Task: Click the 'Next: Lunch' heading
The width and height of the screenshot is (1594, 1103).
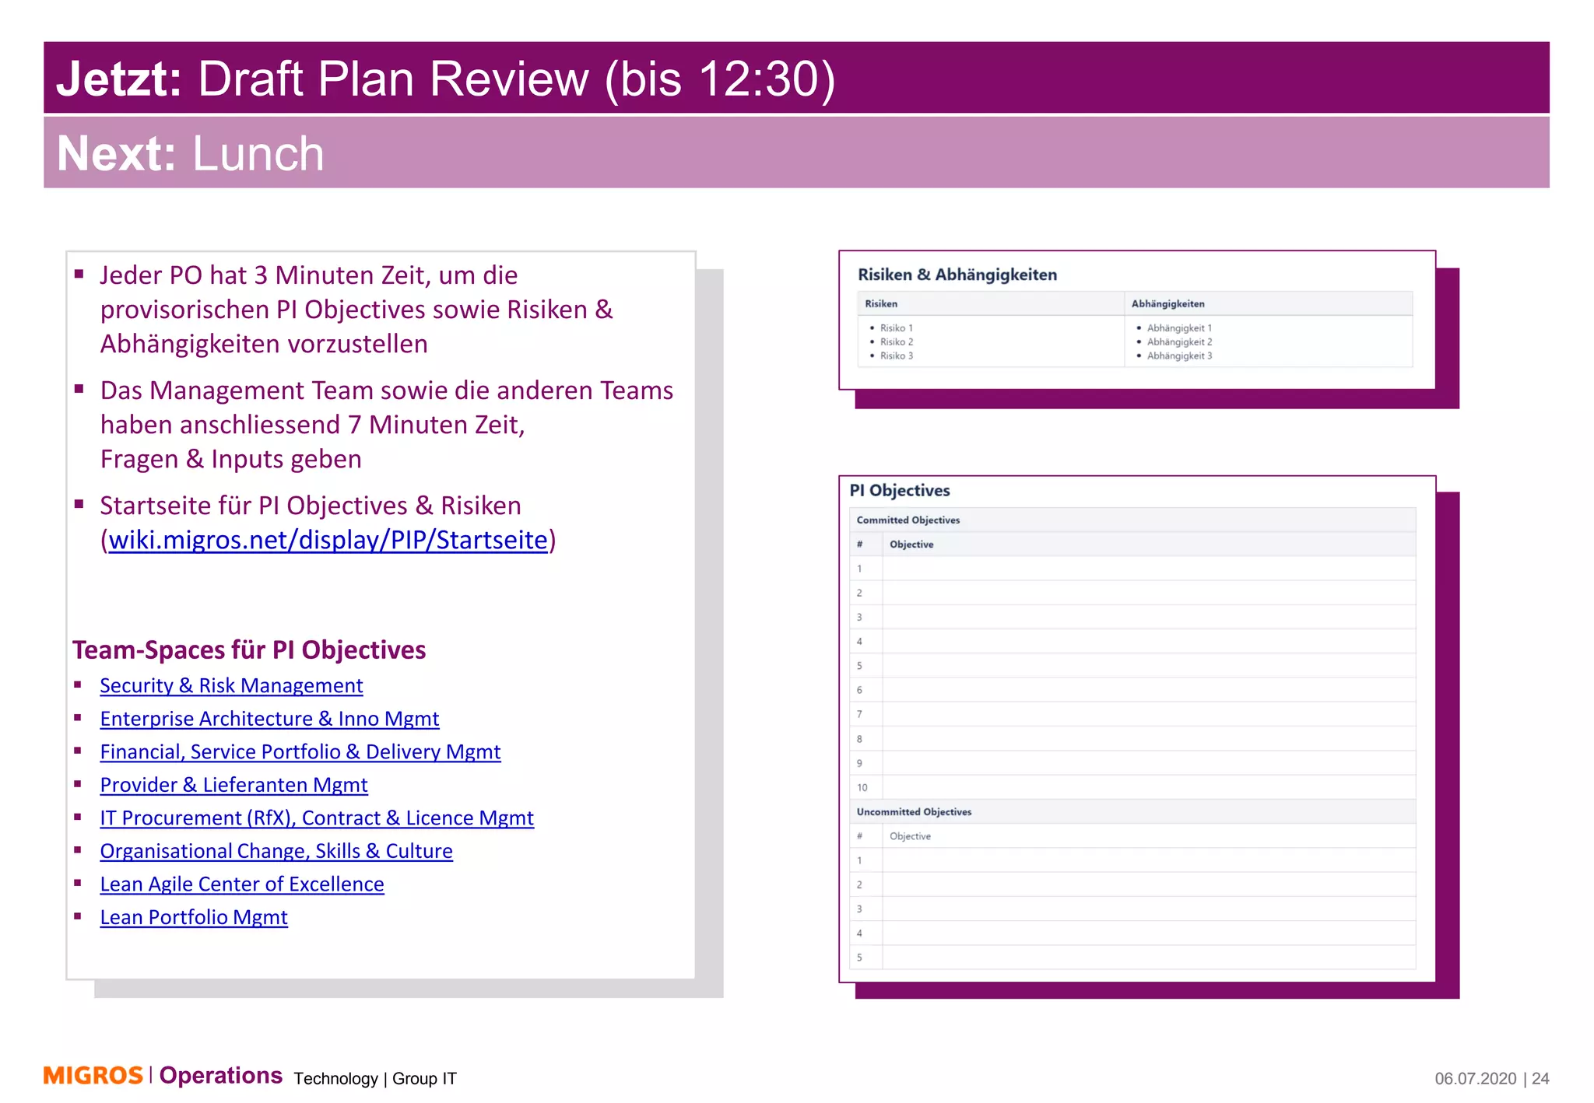Action: pos(190,153)
